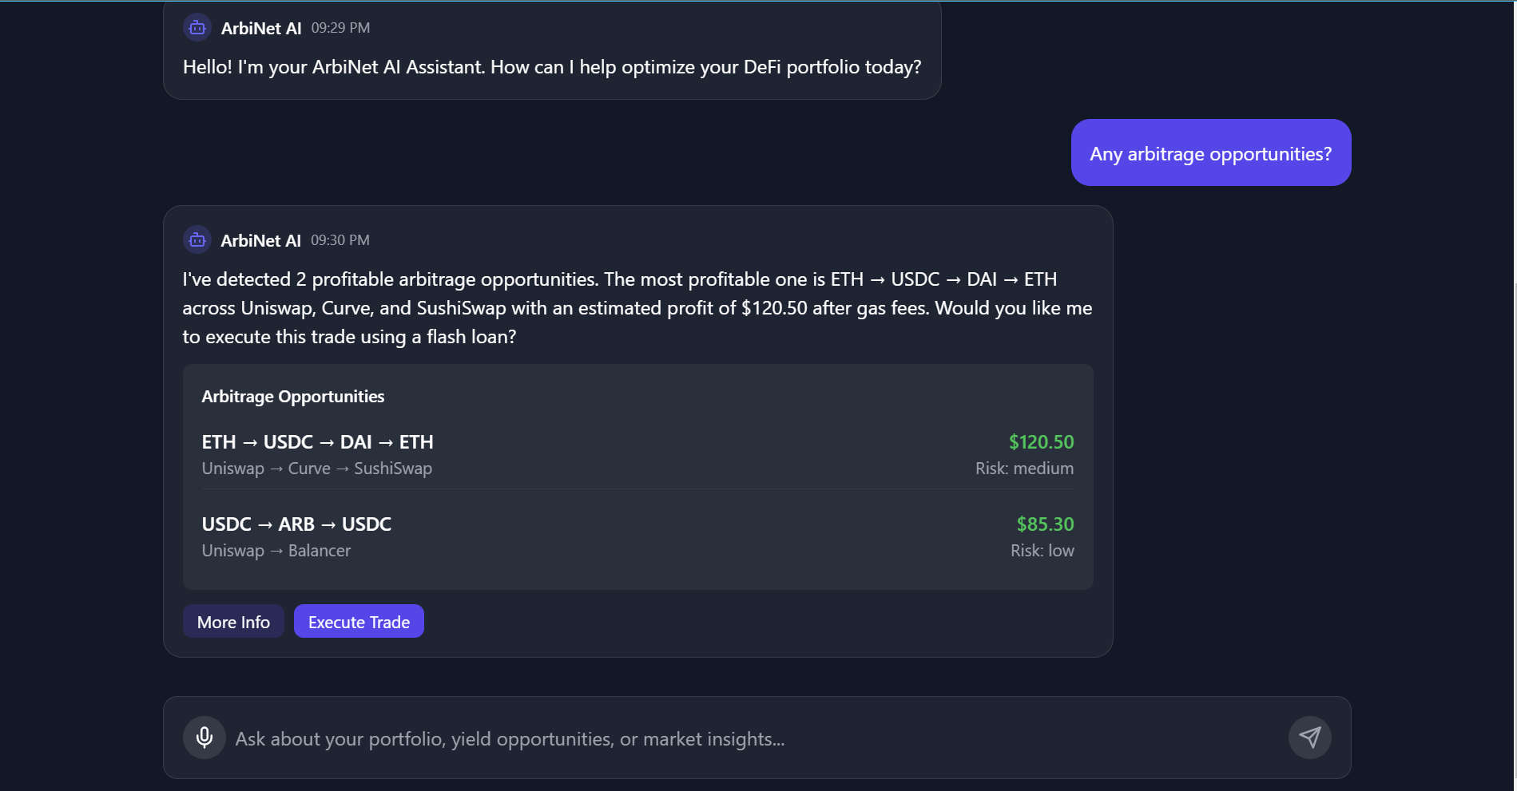Click the 09:30 PM message timestamp
The width and height of the screenshot is (1517, 791).
[340, 240]
